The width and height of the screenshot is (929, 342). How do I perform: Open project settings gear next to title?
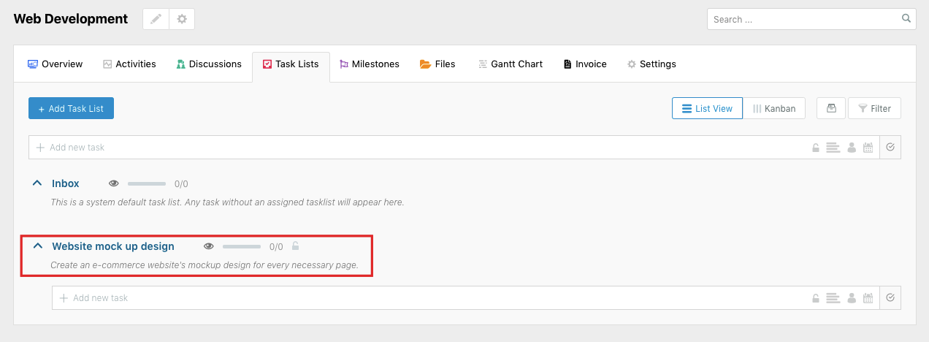point(182,20)
